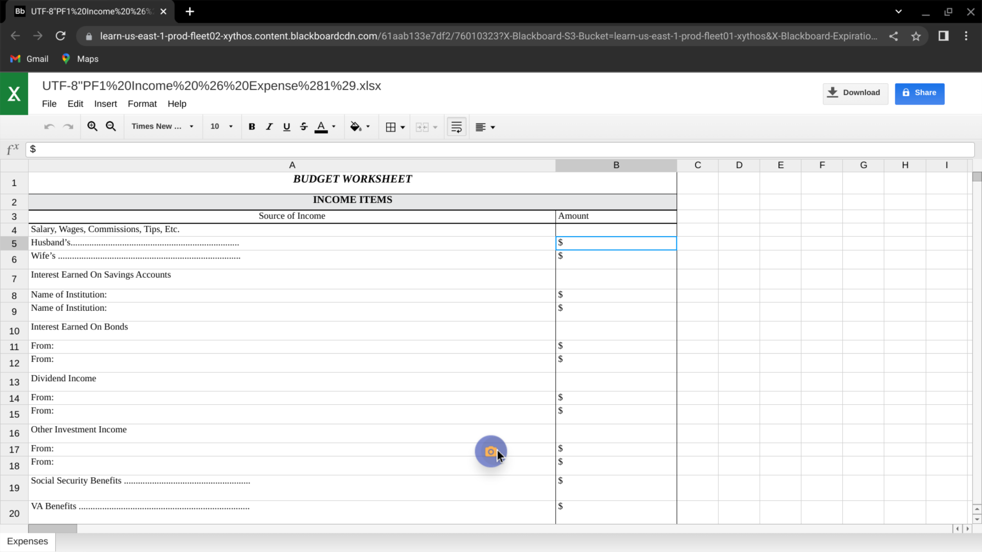The height and width of the screenshot is (552, 982).
Task: Open the tab search dropdown arrow
Action: [898, 12]
